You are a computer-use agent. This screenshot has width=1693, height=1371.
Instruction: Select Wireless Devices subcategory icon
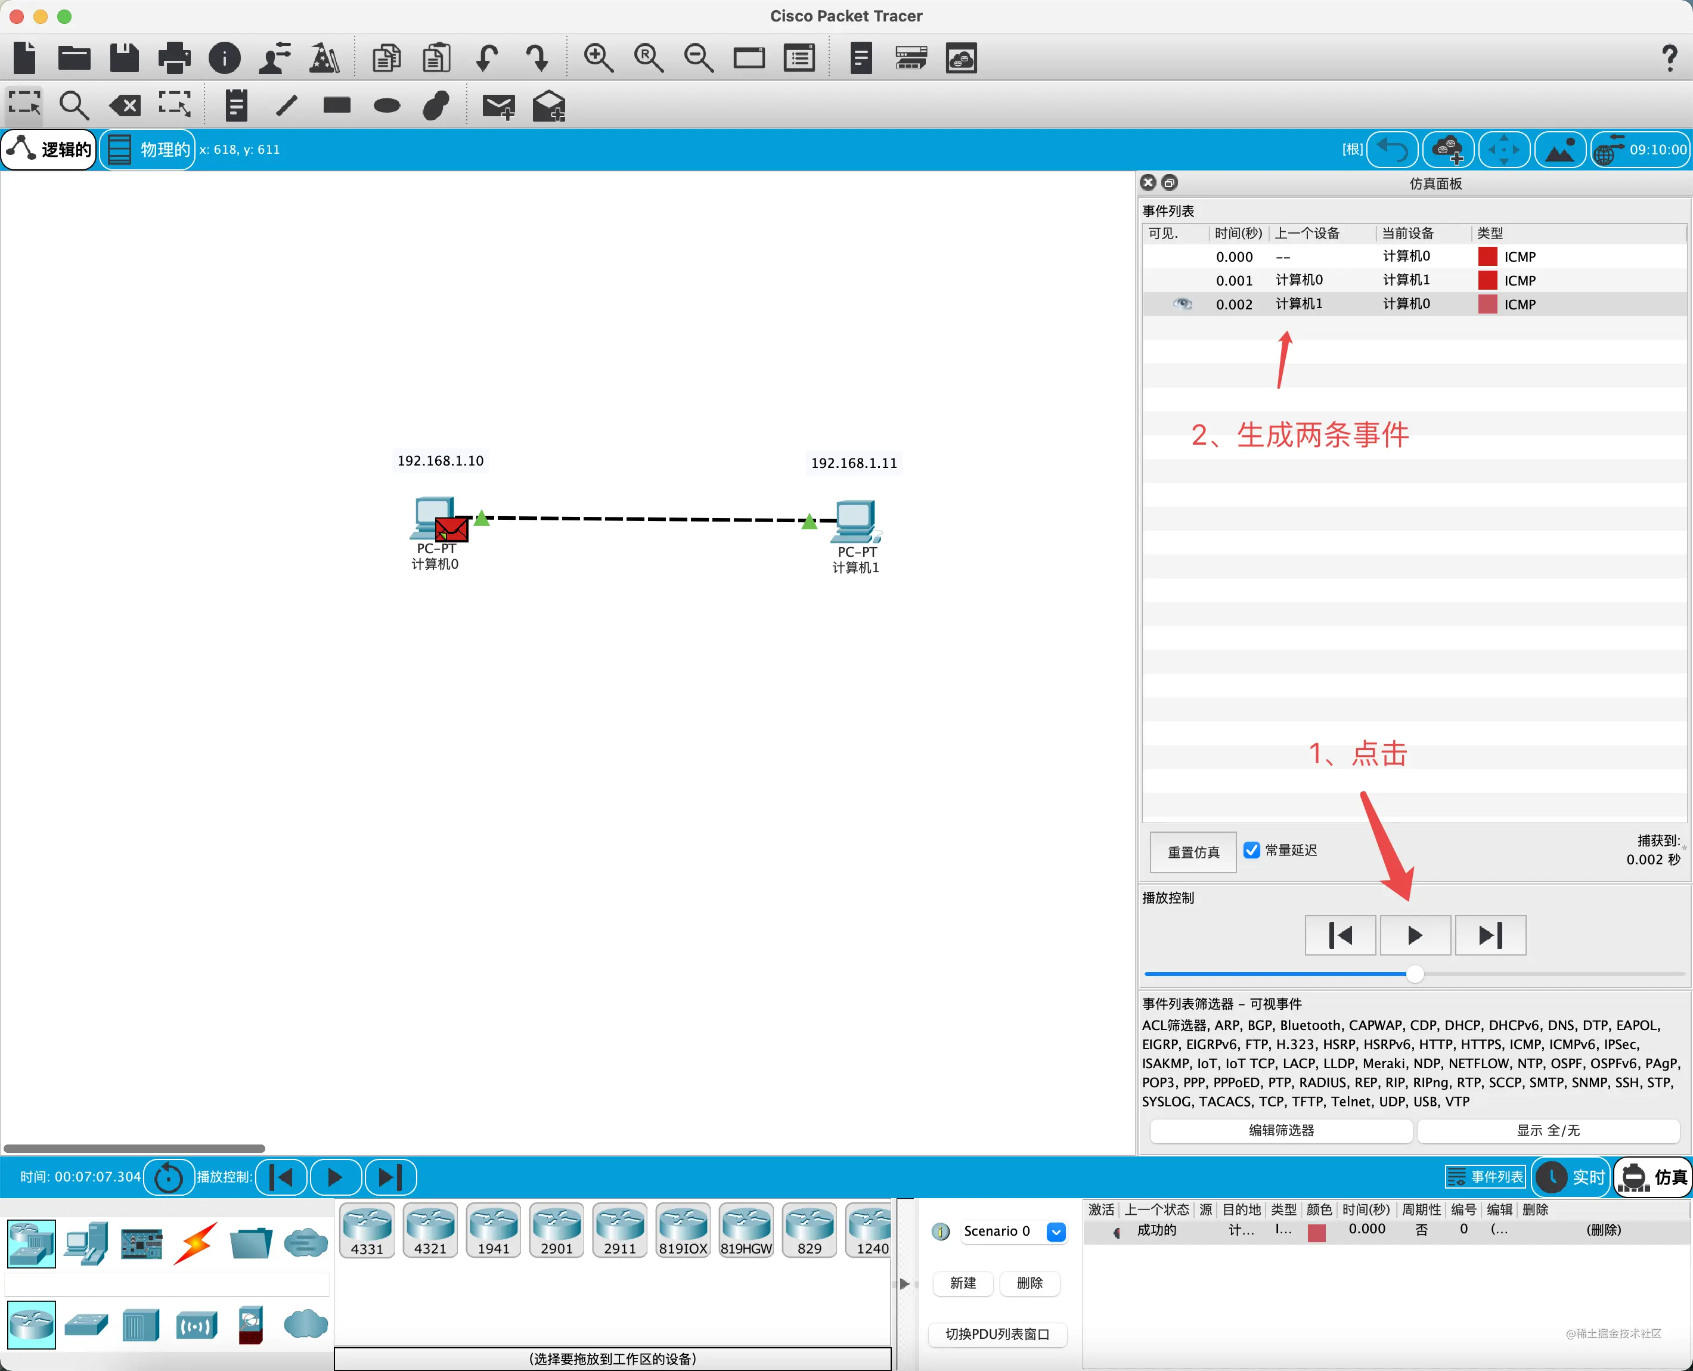coord(196,1325)
